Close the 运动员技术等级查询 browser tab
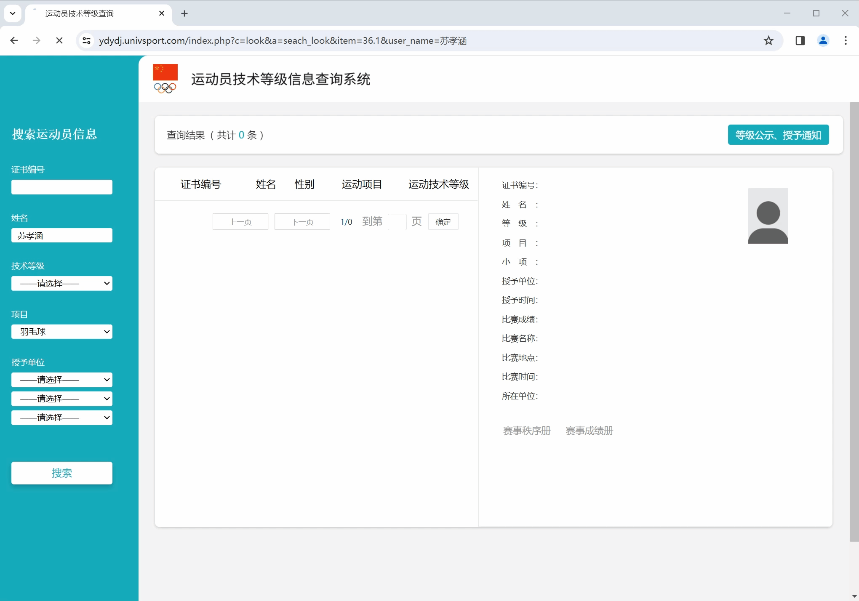Image resolution: width=859 pixels, height=601 pixels. point(162,13)
